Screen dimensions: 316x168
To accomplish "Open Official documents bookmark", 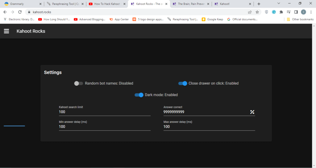I will click(x=242, y=19).
